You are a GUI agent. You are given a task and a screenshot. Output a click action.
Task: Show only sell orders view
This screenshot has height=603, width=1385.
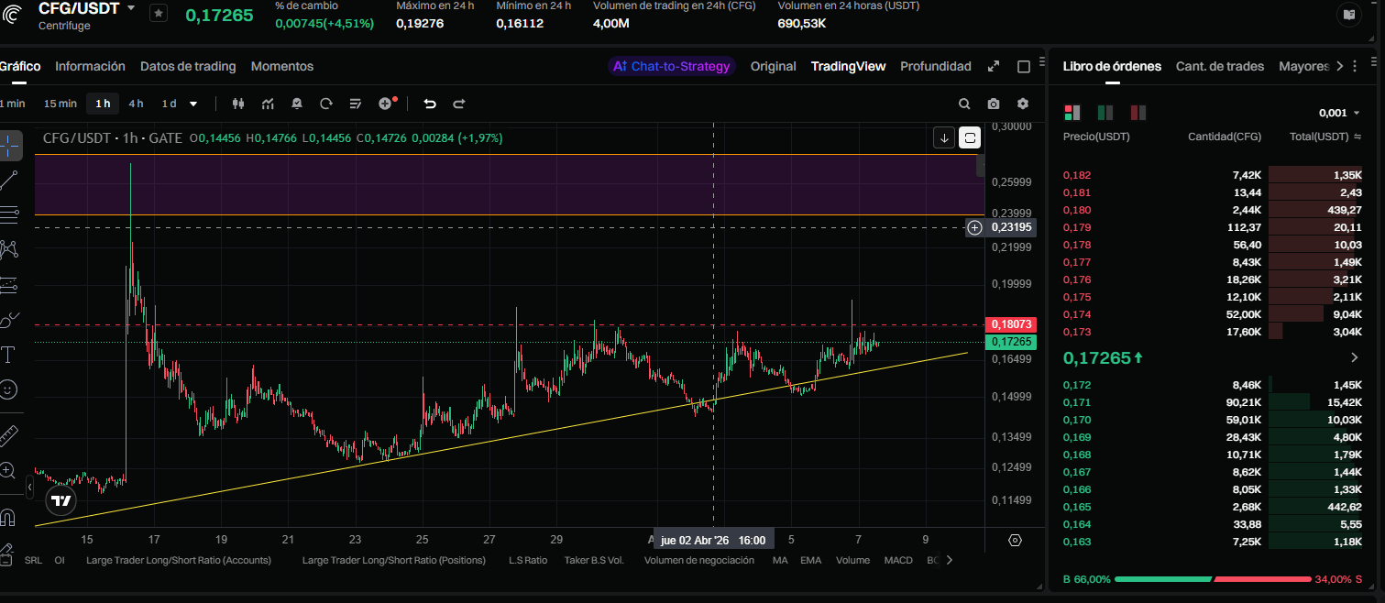[1138, 113]
